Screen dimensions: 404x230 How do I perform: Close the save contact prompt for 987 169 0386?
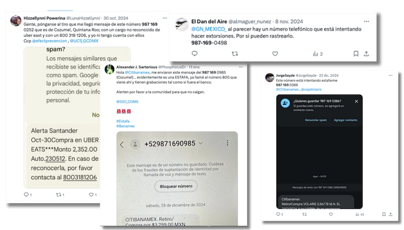357,101
